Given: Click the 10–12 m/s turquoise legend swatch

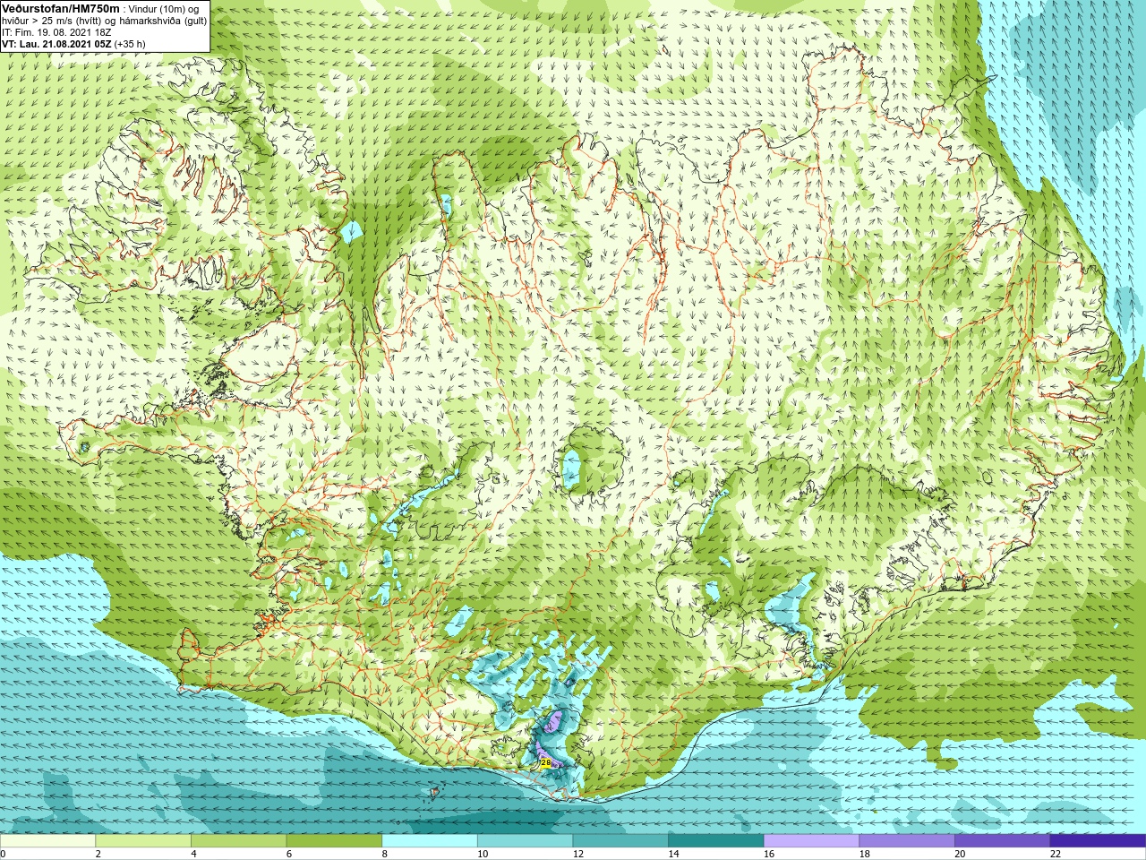Looking at the screenshot, I should [525, 841].
